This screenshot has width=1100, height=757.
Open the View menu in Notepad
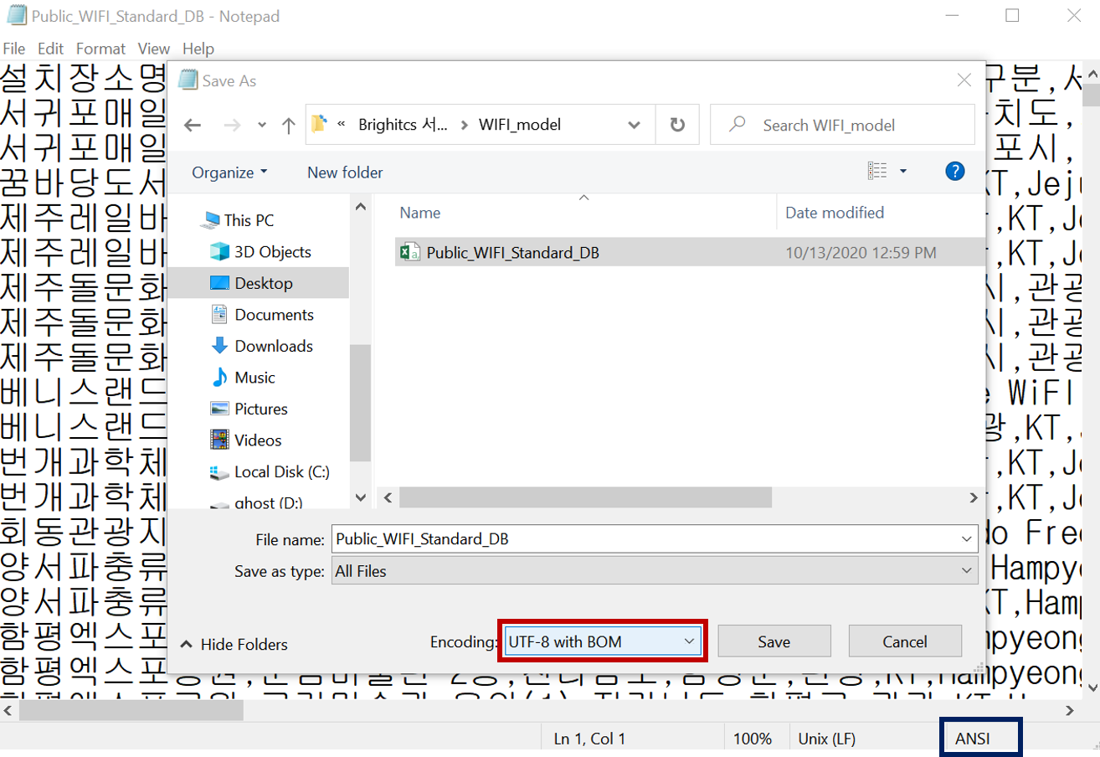click(x=154, y=49)
